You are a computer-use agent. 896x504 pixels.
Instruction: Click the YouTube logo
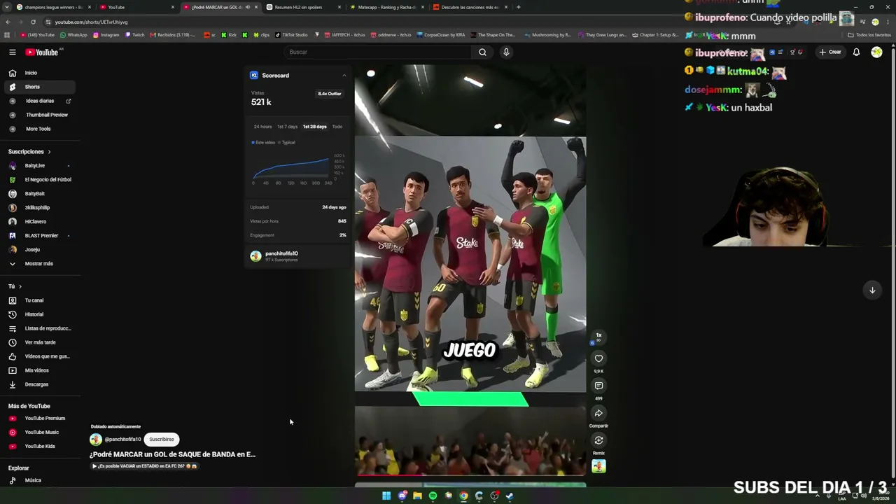[x=42, y=52]
